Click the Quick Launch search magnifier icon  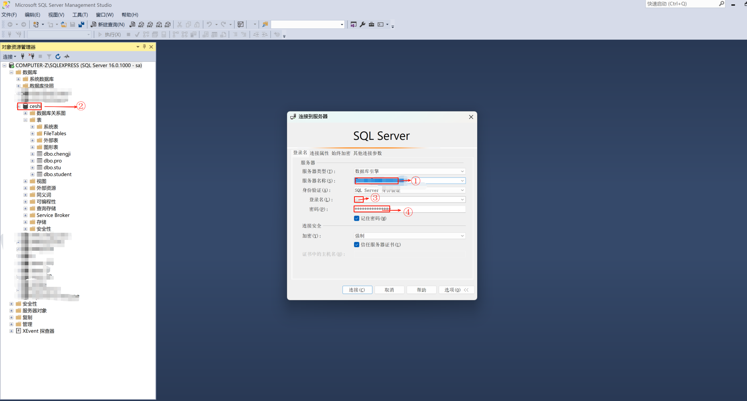(x=721, y=4)
